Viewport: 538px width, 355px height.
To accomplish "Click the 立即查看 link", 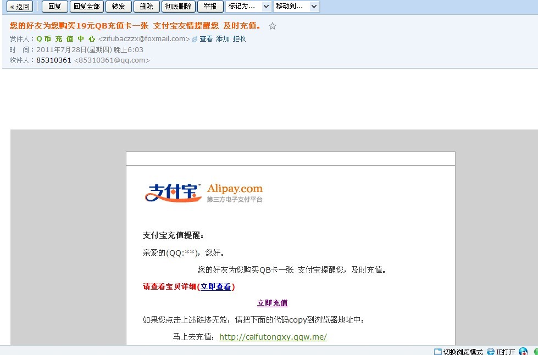I will click(x=216, y=287).
